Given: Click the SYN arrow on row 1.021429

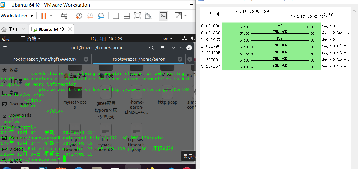Looking at the screenshot, I should coord(280,40).
